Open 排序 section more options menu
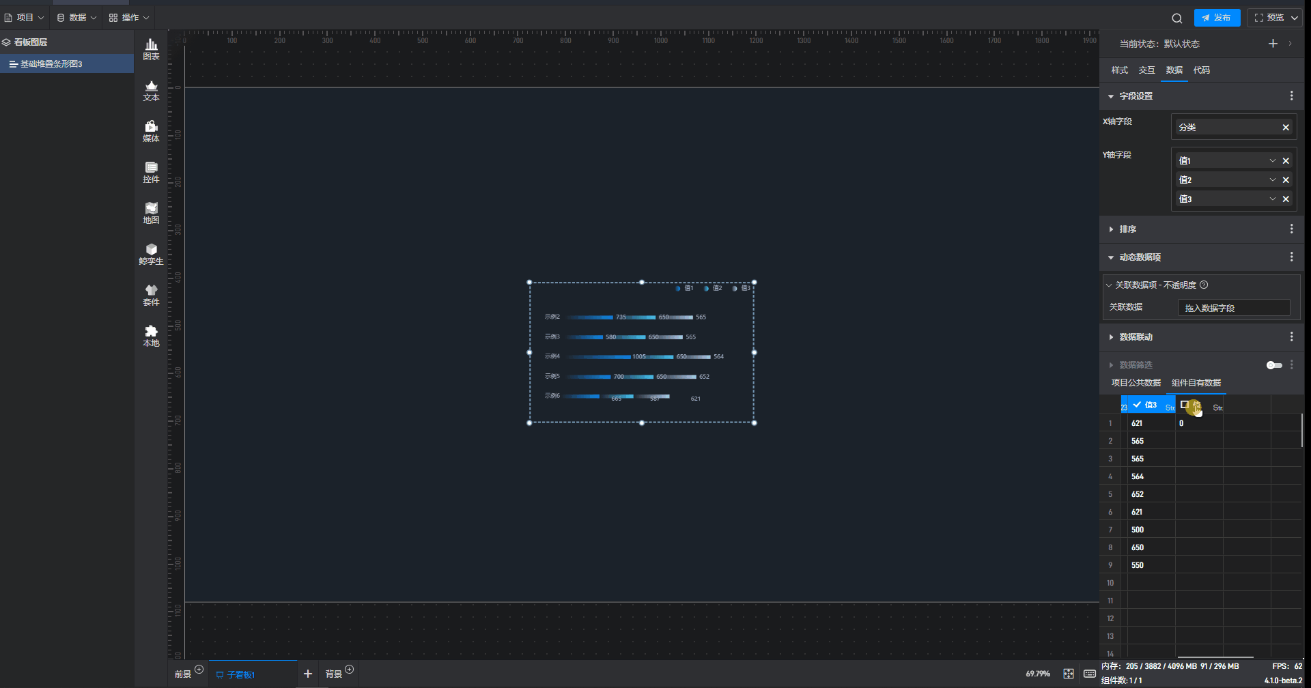The image size is (1311, 688). [x=1291, y=229]
